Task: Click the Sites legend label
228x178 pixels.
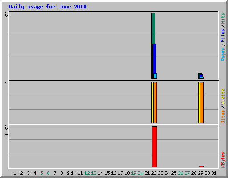Action: 223,117
